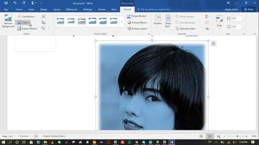Click Send Backward button
The image size is (259, 145).
(x=185, y=23)
